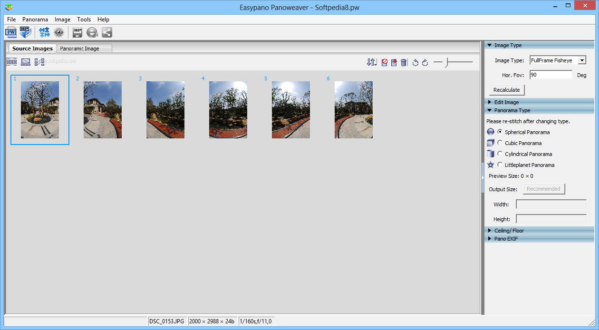The height and width of the screenshot is (330, 599).
Task: Click the star icon beside Littleplanet Panorama
Action: (491, 165)
